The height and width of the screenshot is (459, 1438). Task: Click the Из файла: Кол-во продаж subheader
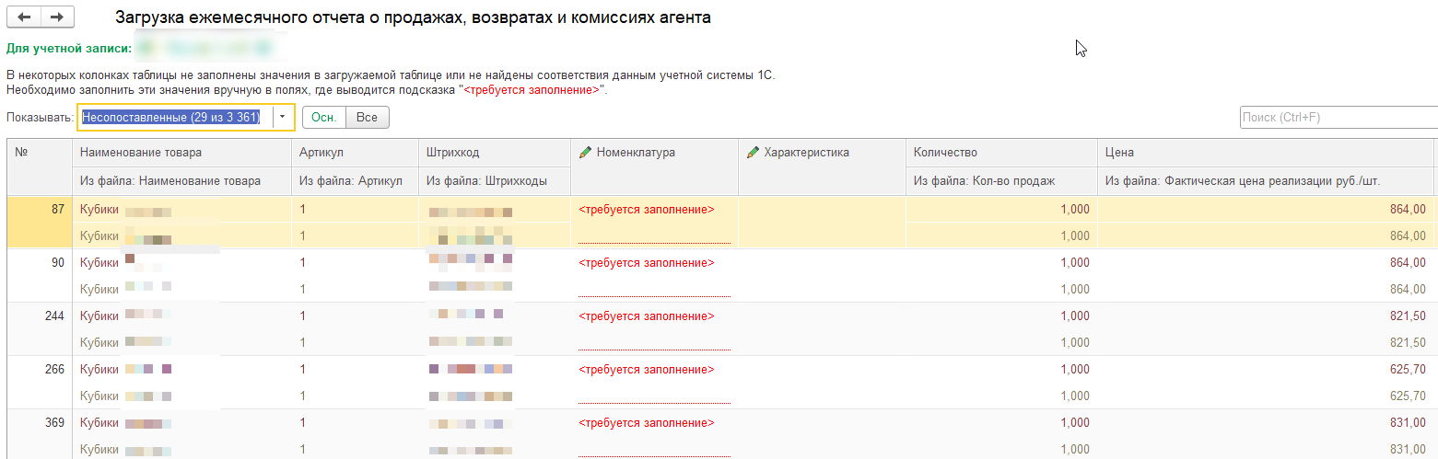(1002, 181)
